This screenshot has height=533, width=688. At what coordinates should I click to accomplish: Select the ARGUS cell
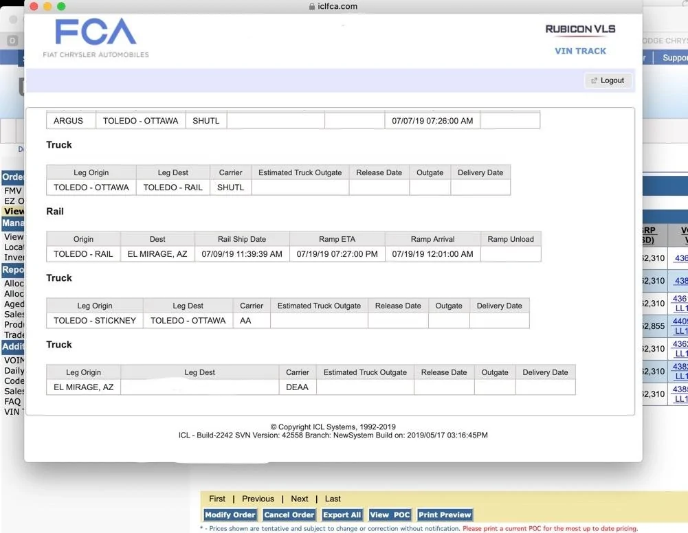click(71, 120)
